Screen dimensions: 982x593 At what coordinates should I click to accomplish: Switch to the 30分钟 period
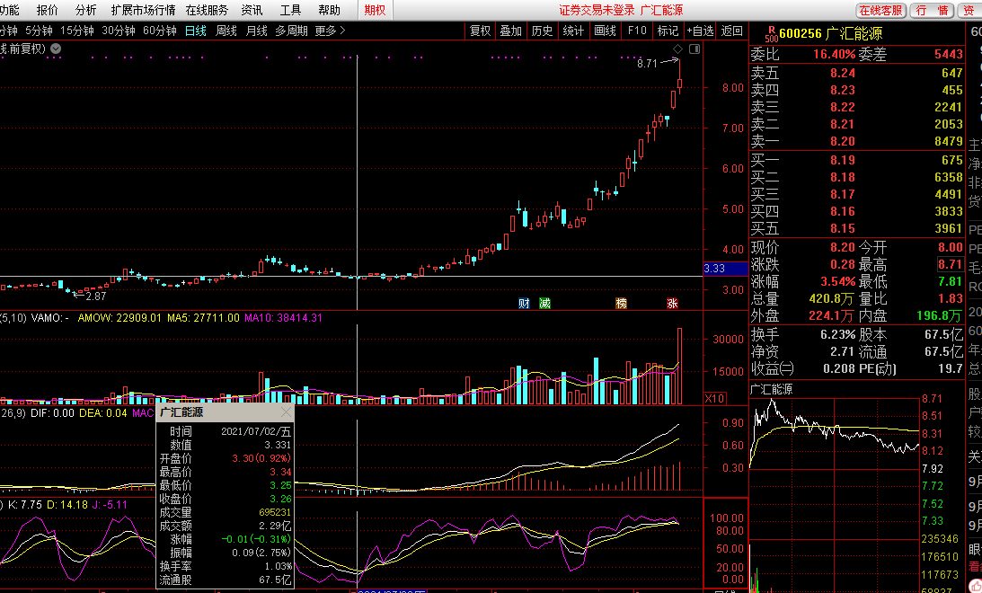point(119,31)
